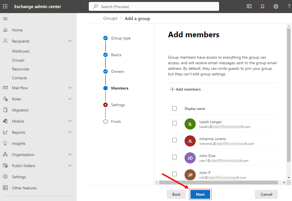Open Cloud Shell from top bar

coord(249,6)
